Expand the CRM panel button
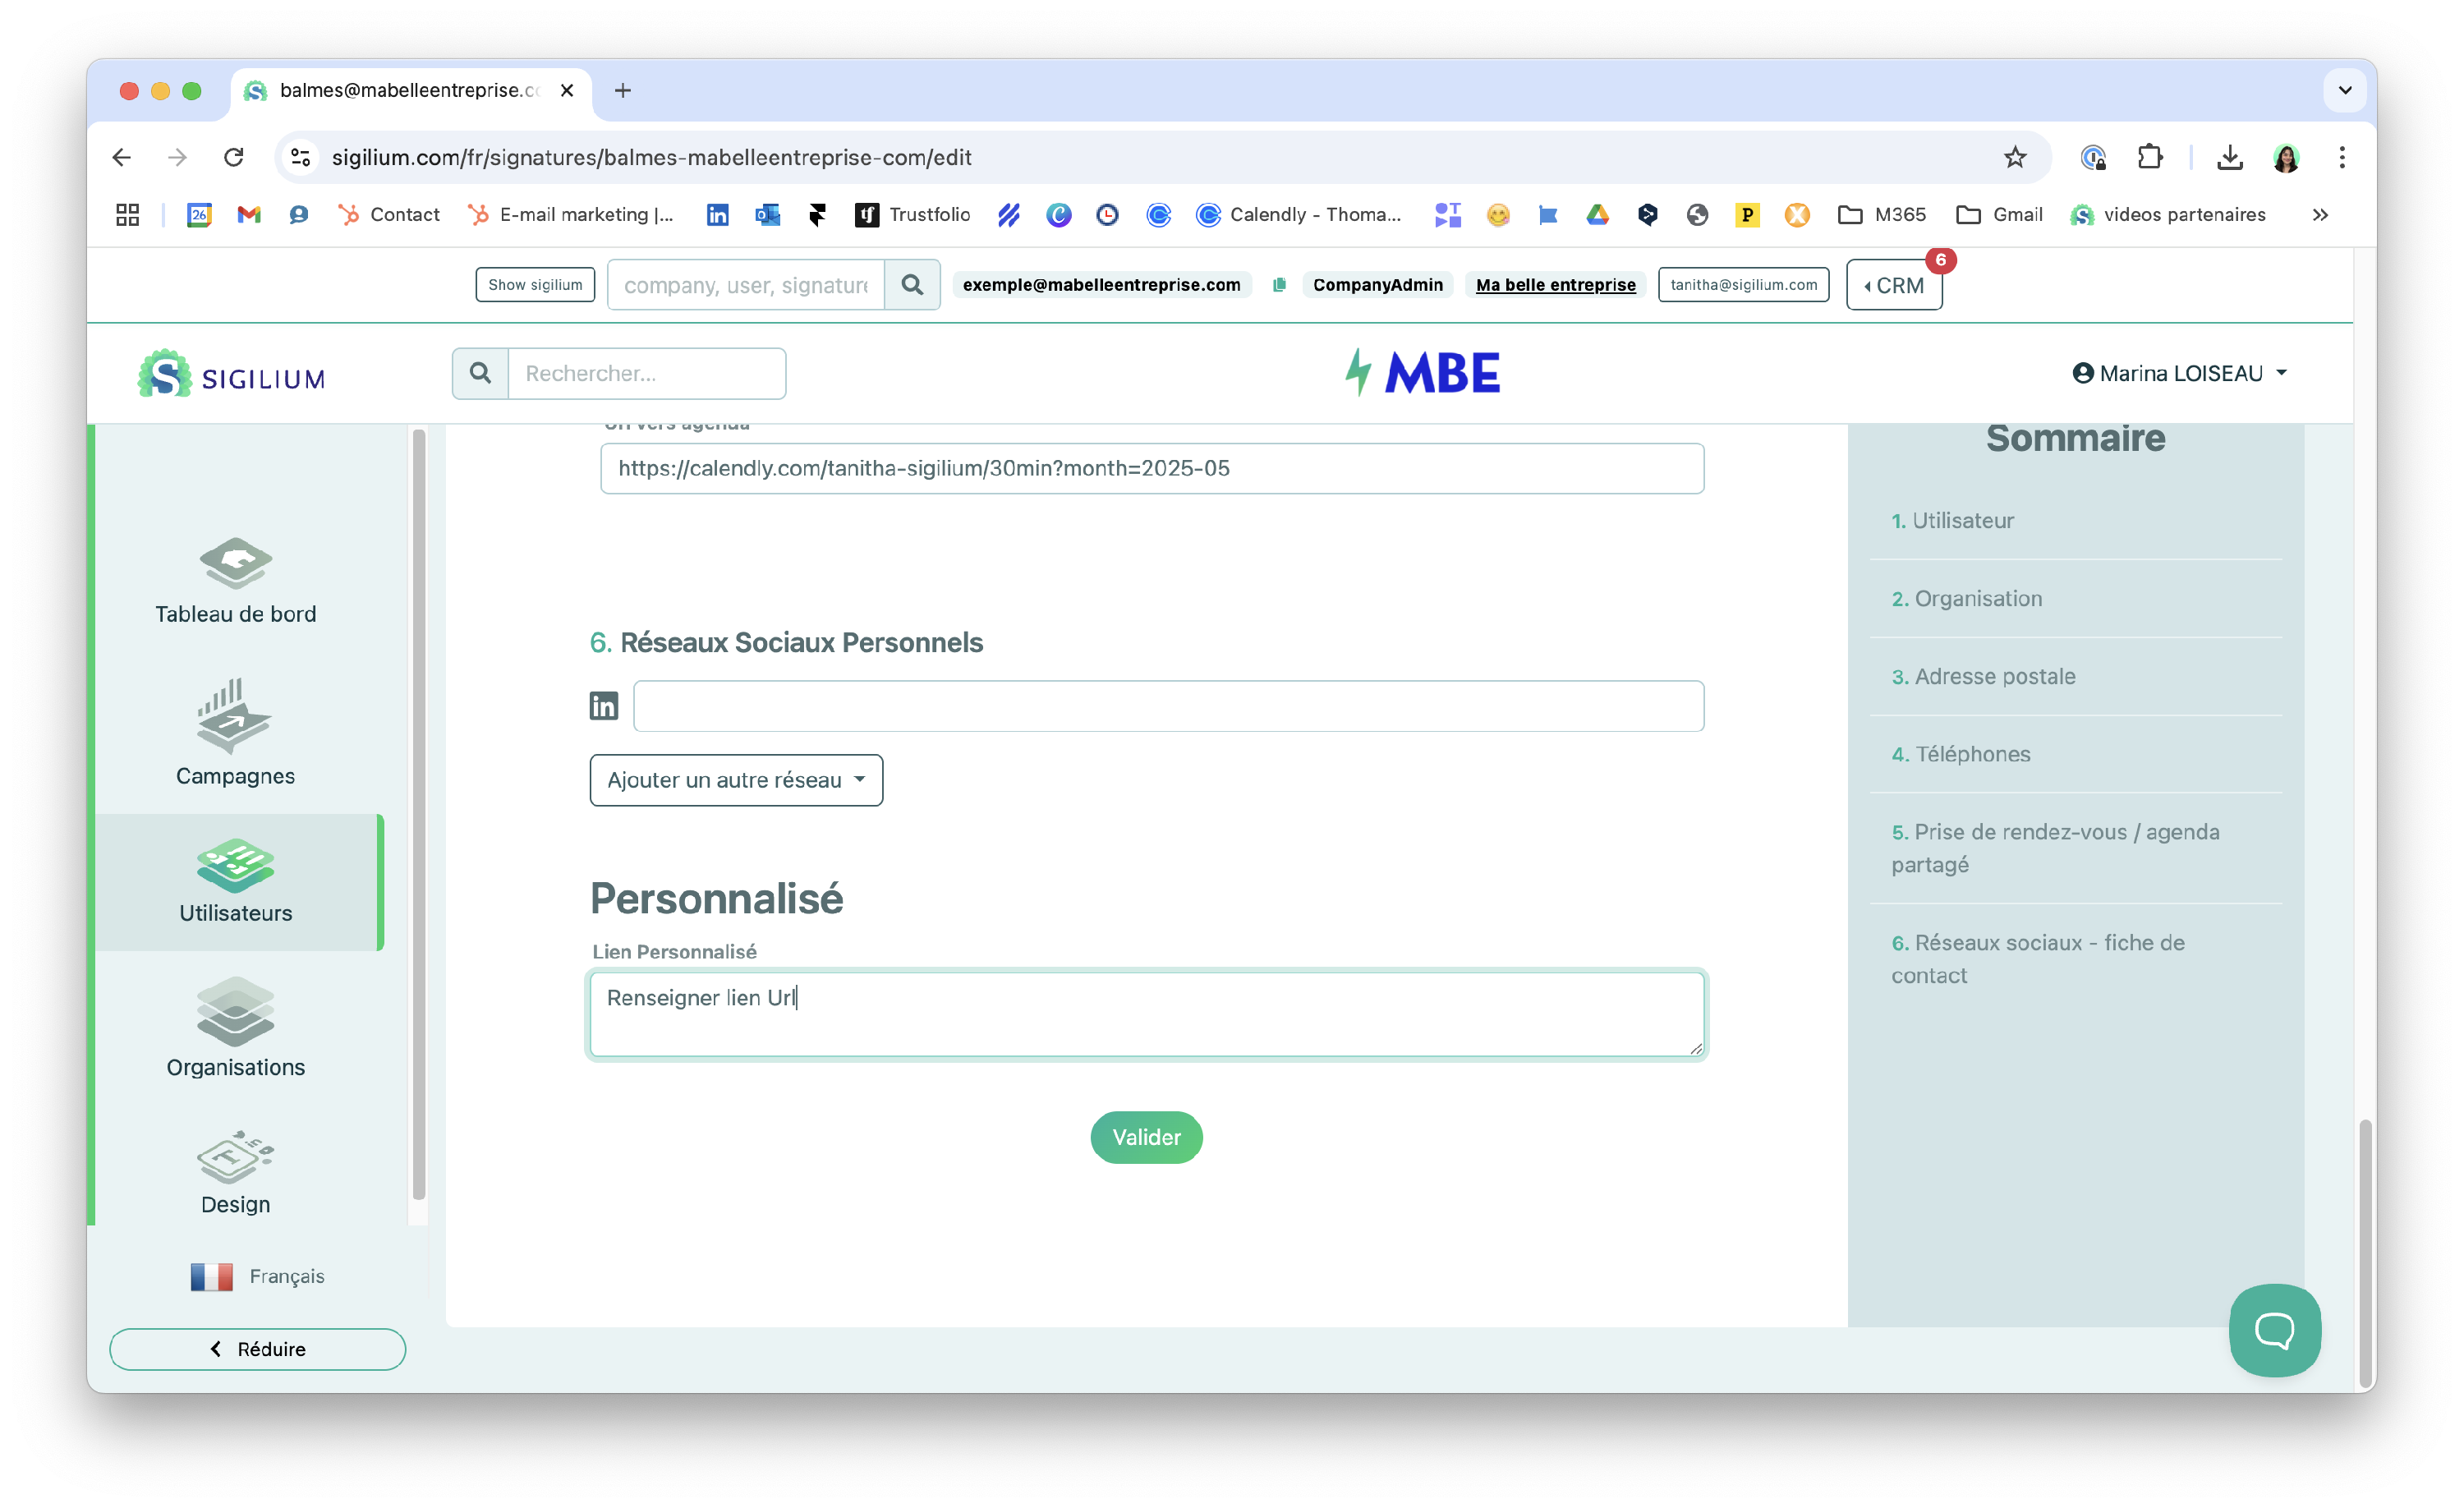2464x1508 pixels. click(x=1894, y=285)
